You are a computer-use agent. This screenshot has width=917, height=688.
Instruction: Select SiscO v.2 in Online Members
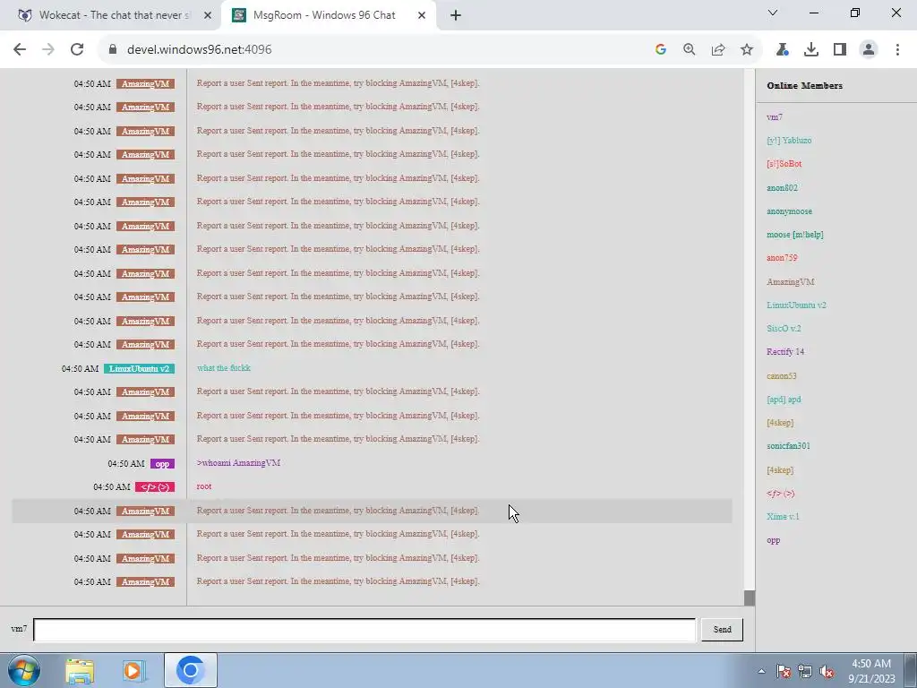coord(784,329)
